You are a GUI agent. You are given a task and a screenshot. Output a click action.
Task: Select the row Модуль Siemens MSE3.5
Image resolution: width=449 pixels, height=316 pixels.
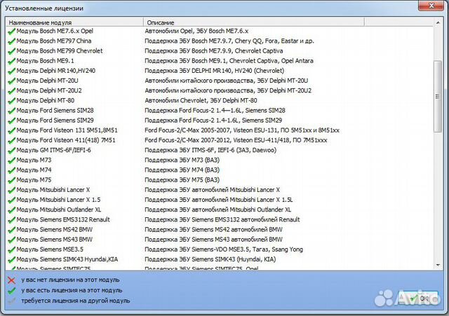pyautogui.click(x=220, y=249)
